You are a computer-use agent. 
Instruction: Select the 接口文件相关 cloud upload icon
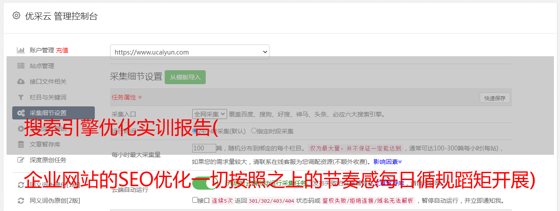[x=21, y=82]
